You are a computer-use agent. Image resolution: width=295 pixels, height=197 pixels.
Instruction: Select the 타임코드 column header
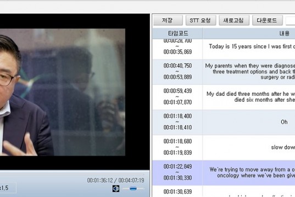tap(177, 33)
